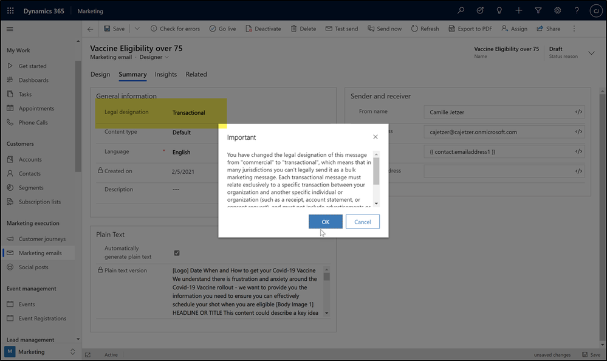Click Cancel in the Important dialog

point(363,222)
